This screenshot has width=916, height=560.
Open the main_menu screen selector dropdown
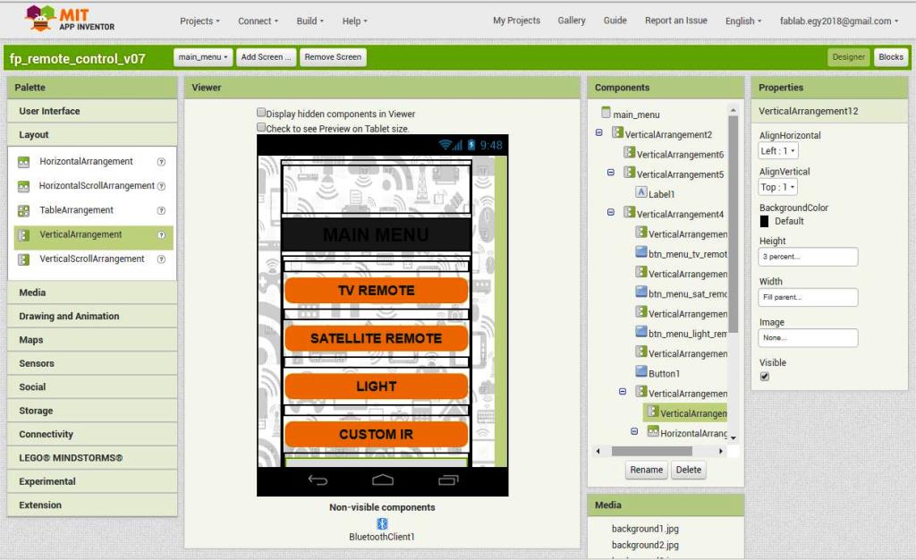pos(203,57)
